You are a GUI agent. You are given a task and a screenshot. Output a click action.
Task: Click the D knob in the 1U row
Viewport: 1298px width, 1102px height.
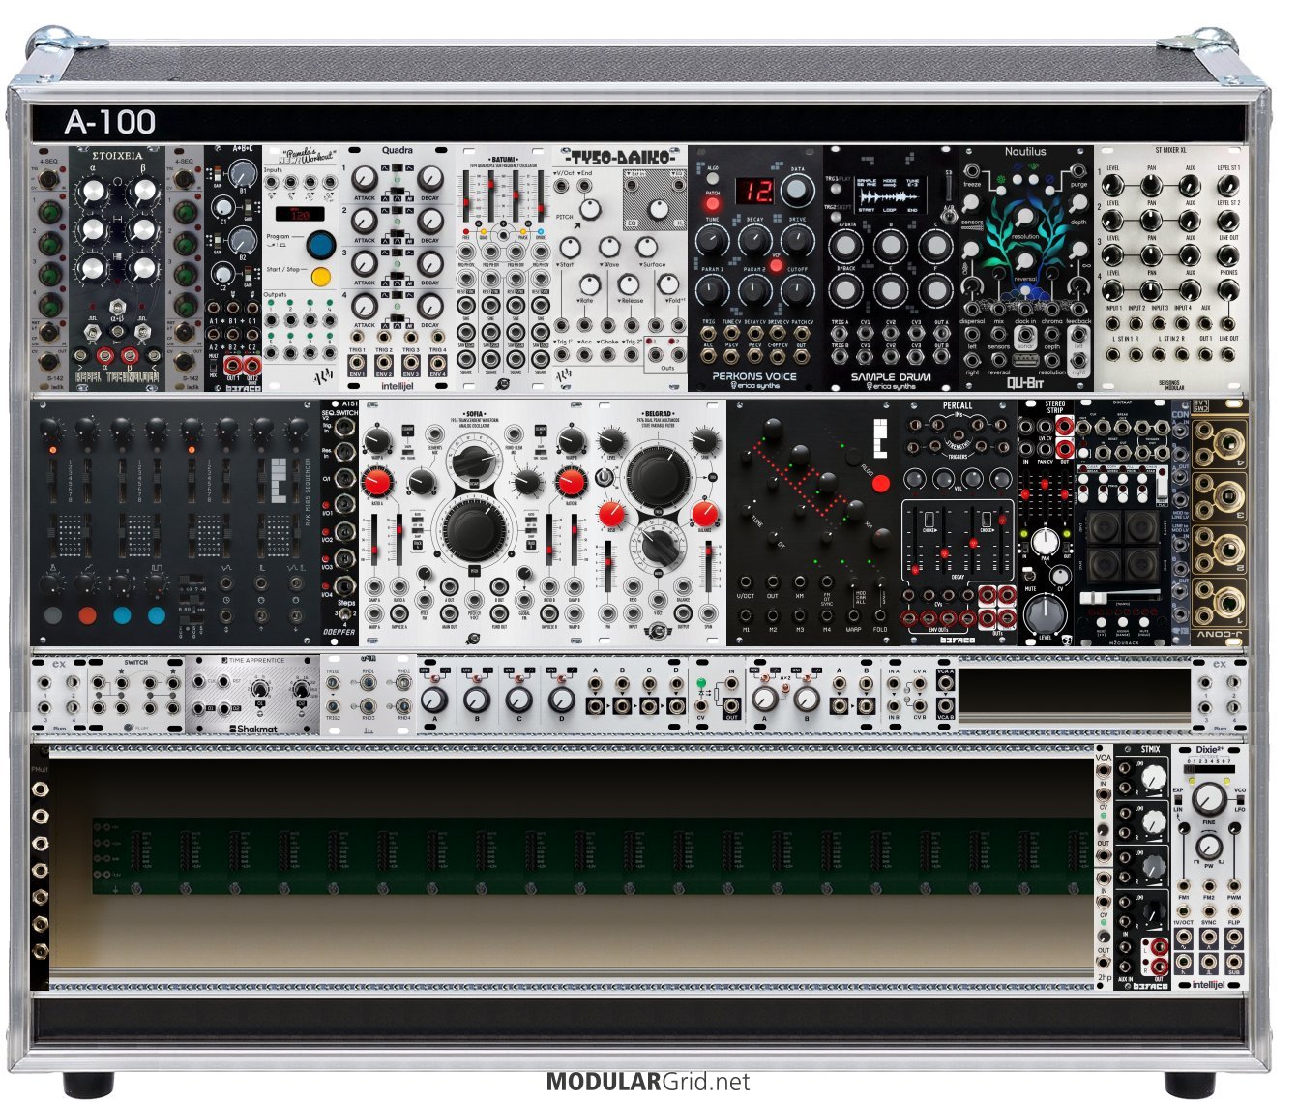(x=563, y=700)
